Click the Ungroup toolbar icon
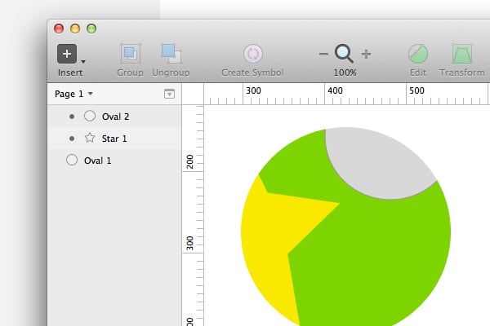490x326 pixels. point(171,54)
